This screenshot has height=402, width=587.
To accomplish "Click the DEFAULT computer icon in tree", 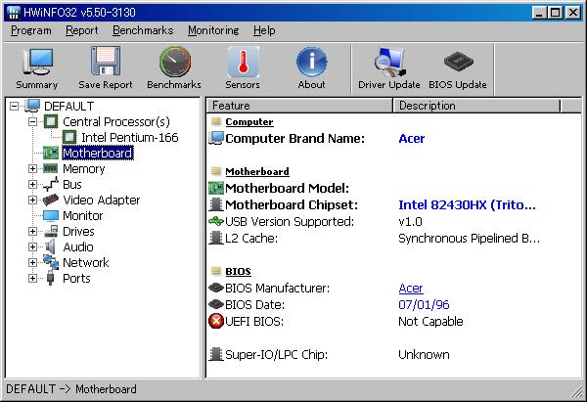I will pos(32,106).
